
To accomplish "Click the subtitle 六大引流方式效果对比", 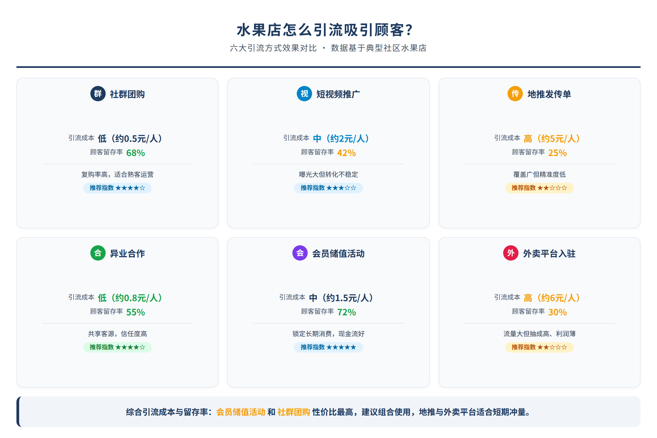I will point(273,48).
